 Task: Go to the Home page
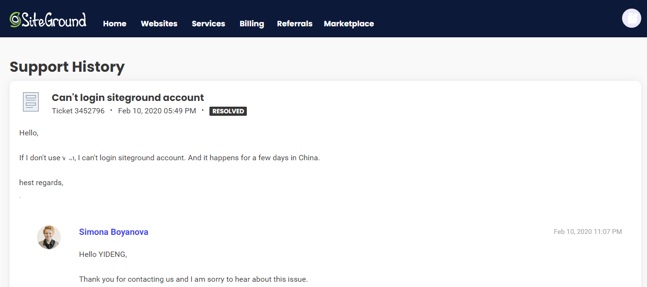pyautogui.click(x=115, y=23)
